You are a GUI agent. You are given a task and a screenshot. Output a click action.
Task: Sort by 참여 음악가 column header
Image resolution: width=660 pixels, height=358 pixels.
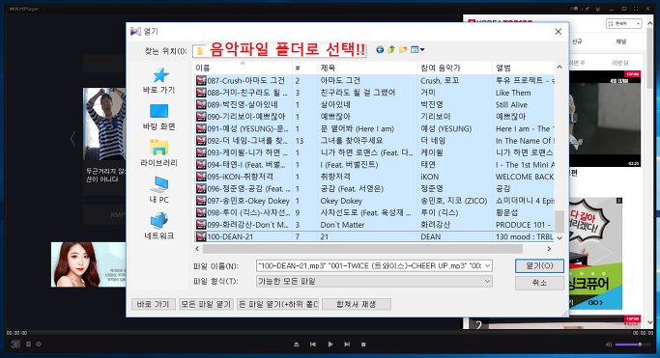454,68
